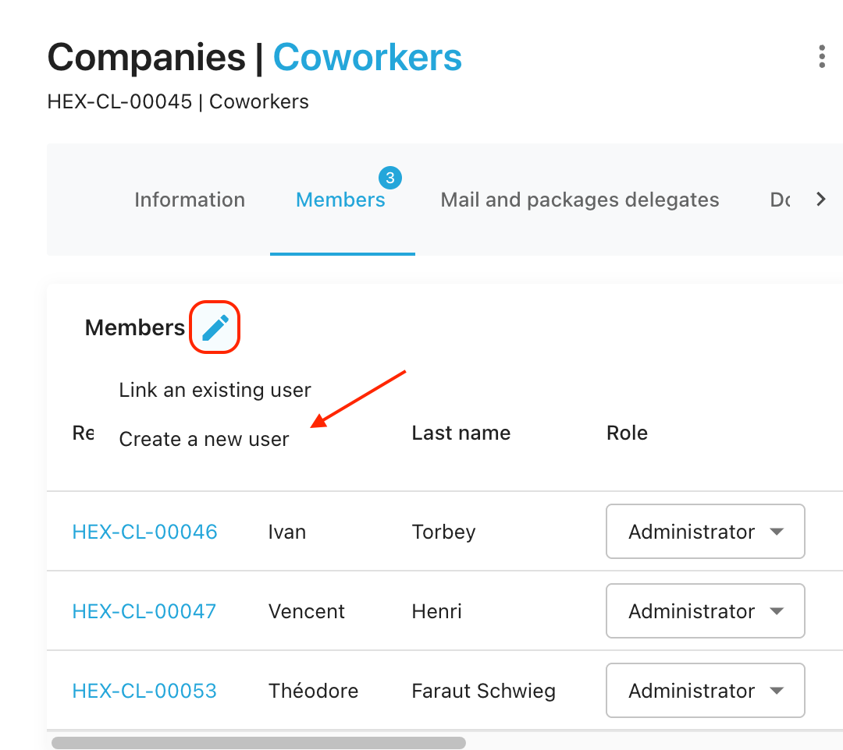The image size is (843, 750).
Task: Click the pencil edit icon beside Members
Action: (215, 327)
